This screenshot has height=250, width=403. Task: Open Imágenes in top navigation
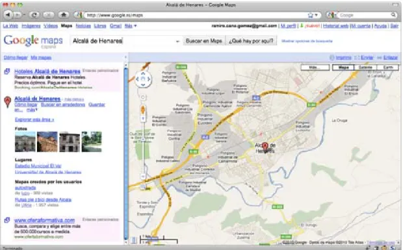point(31,26)
